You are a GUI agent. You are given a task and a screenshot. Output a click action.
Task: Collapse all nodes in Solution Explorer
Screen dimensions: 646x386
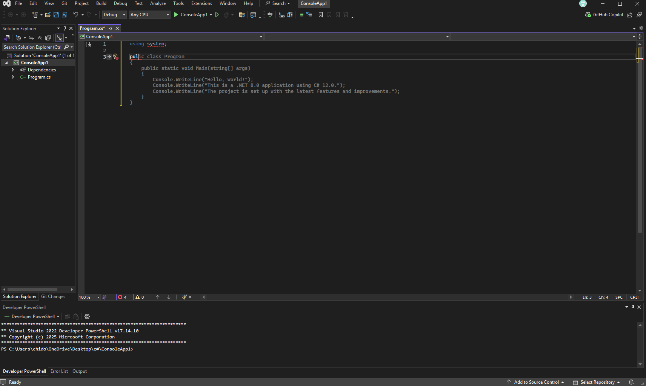[x=40, y=38]
